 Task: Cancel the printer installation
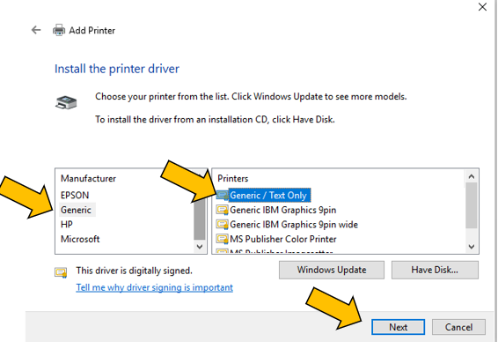458,327
